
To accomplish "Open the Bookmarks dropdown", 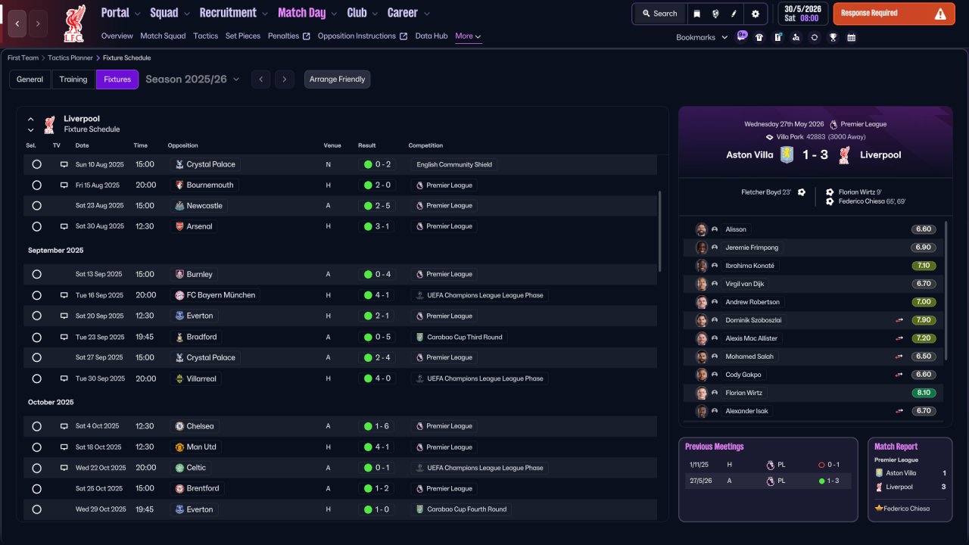I will click(702, 37).
